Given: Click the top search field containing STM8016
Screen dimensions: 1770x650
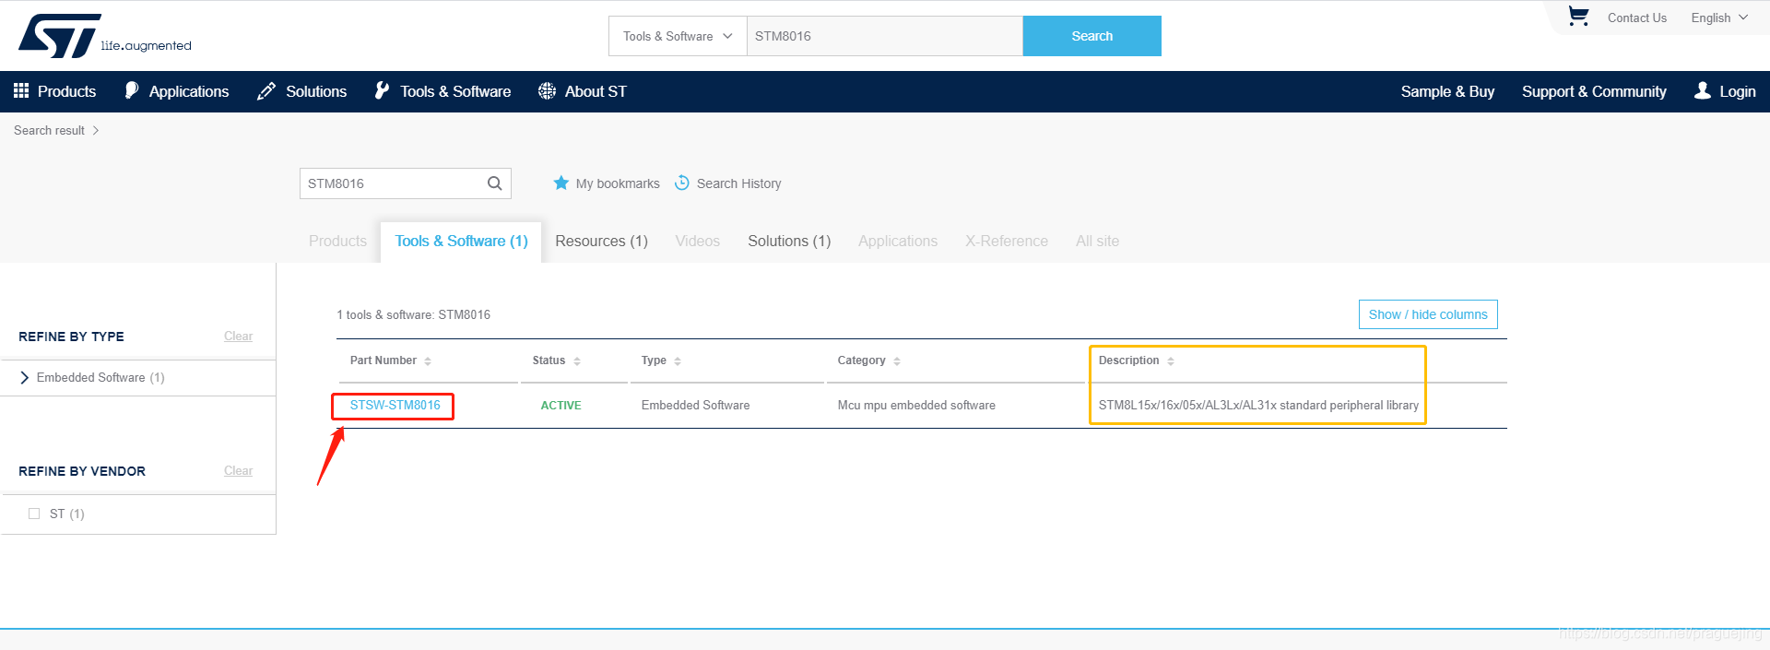Looking at the screenshot, I should click(x=884, y=36).
